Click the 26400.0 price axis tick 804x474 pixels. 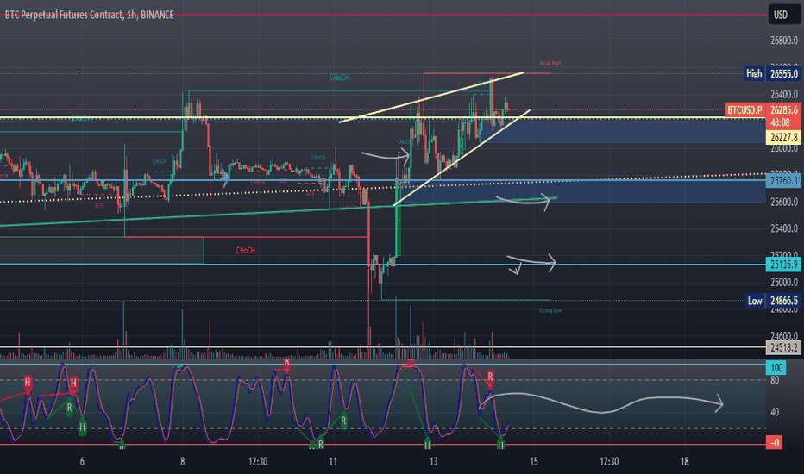click(784, 94)
